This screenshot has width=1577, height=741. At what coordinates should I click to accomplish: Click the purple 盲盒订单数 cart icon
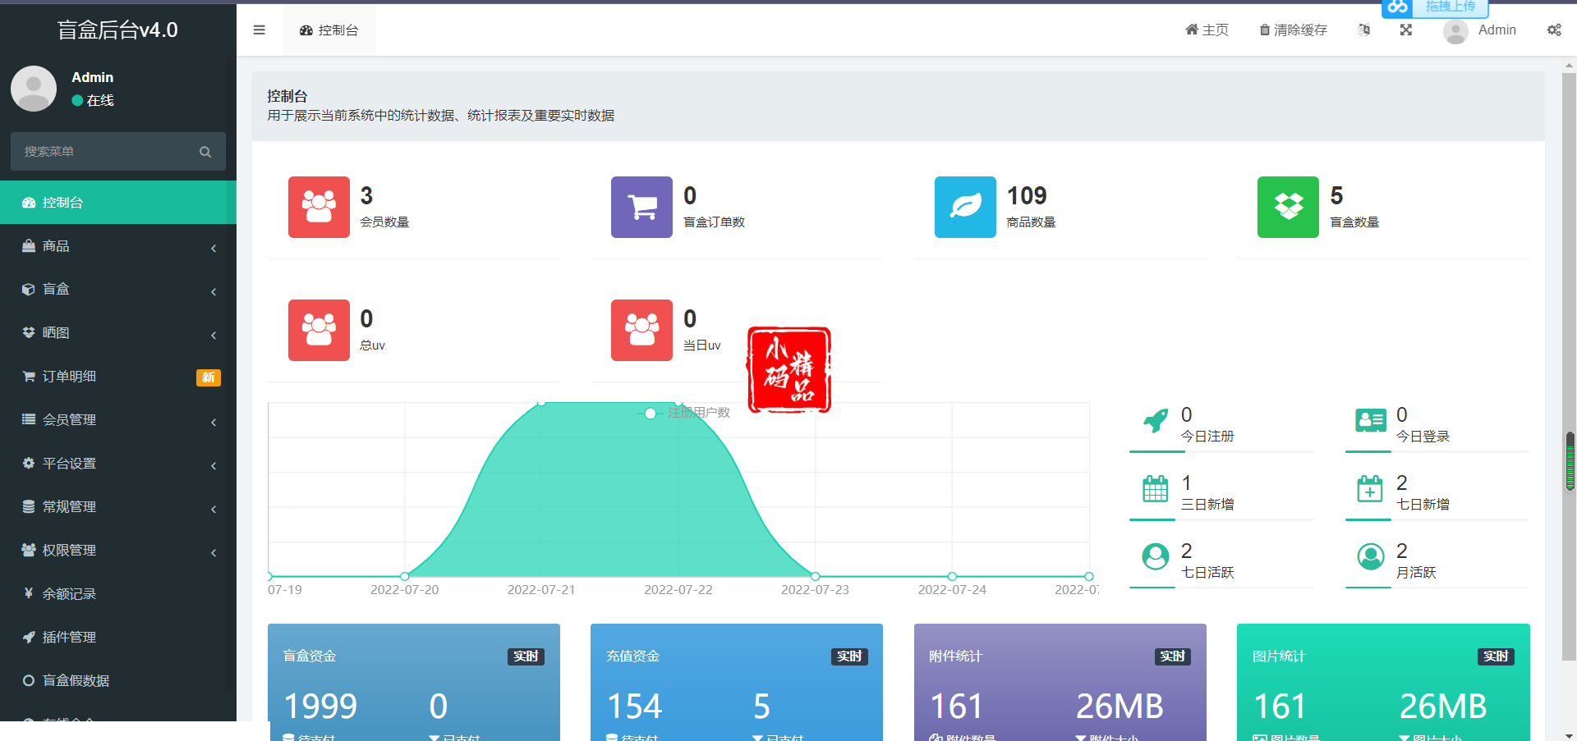pos(641,207)
